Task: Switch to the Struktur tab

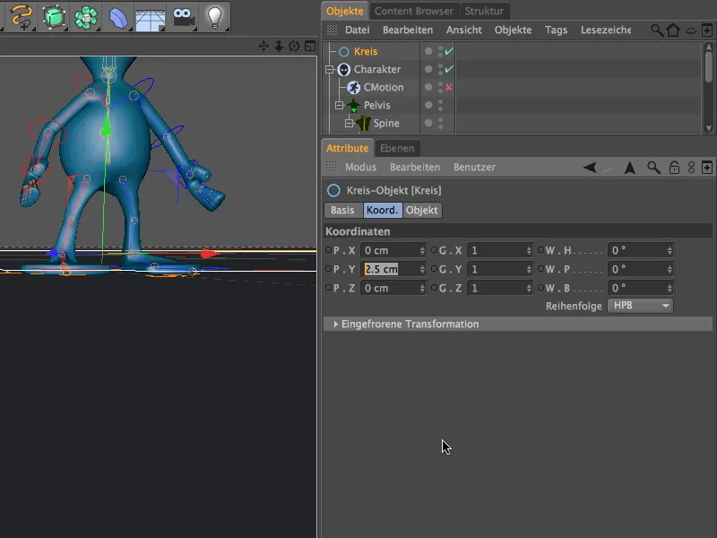Action: click(x=484, y=11)
